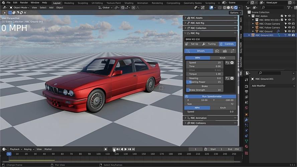Open the Blender logo application menu
297x167 pixels.
(x=3, y=3)
